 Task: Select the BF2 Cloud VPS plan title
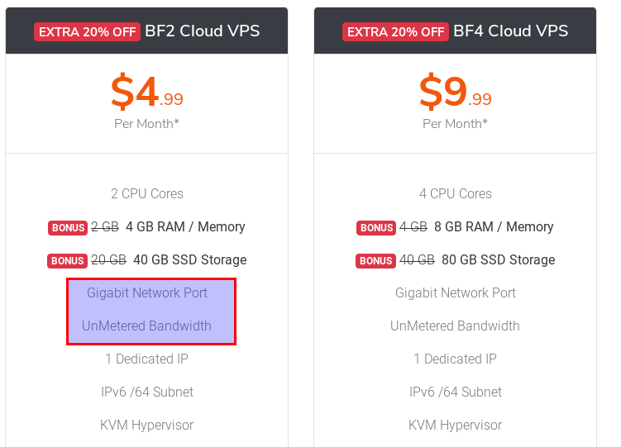pyautogui.click(x=203, y=31)
